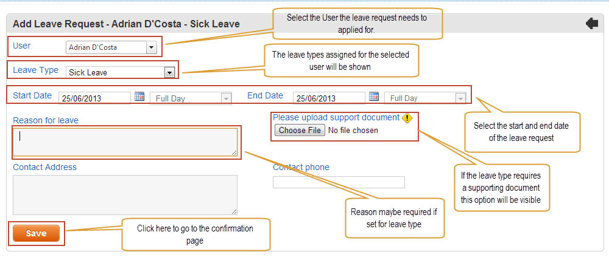
Task: Click the Please upload support document label
Action: (336, 117)
